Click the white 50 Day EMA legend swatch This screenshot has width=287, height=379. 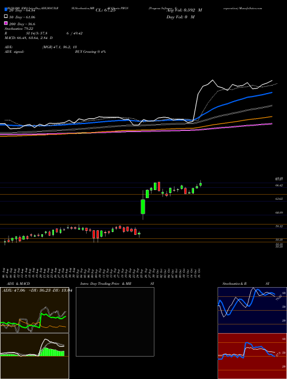(6, 17)
